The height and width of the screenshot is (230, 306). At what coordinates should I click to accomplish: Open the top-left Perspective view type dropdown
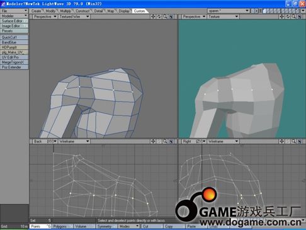[45, 16]
